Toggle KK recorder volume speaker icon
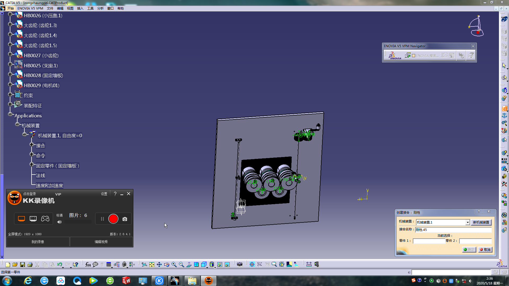Viewport: 509px width, 286px height. click(x=59, y=222)
